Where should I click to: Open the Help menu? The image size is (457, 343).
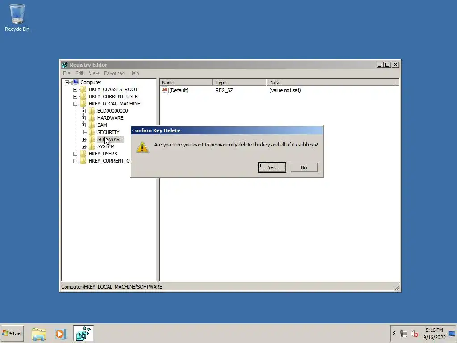click(134, 73)
